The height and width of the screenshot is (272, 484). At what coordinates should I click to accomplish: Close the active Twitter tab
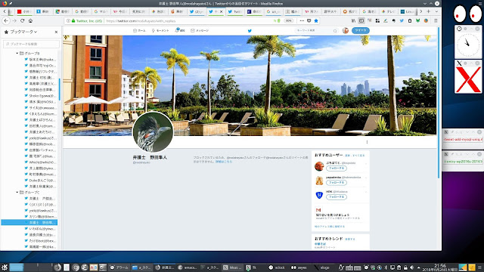pyautogui.click(x=221, y=12)
